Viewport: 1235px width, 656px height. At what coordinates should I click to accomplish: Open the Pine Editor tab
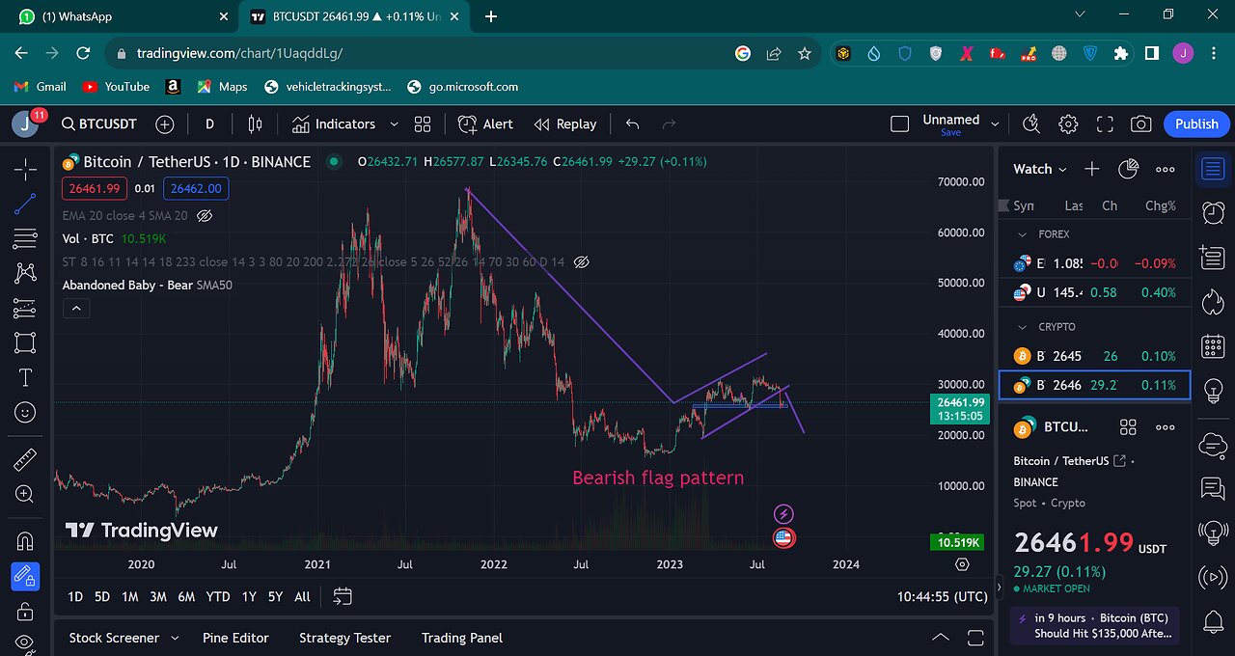click(x=235, y=638)
